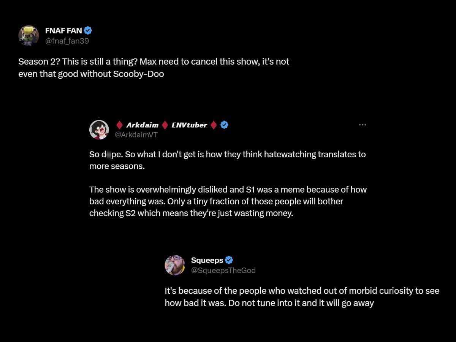Open the @SqueepsTheGod handle
The height and width of the screenshot is (342, 456).
click(x=223, y=270)
